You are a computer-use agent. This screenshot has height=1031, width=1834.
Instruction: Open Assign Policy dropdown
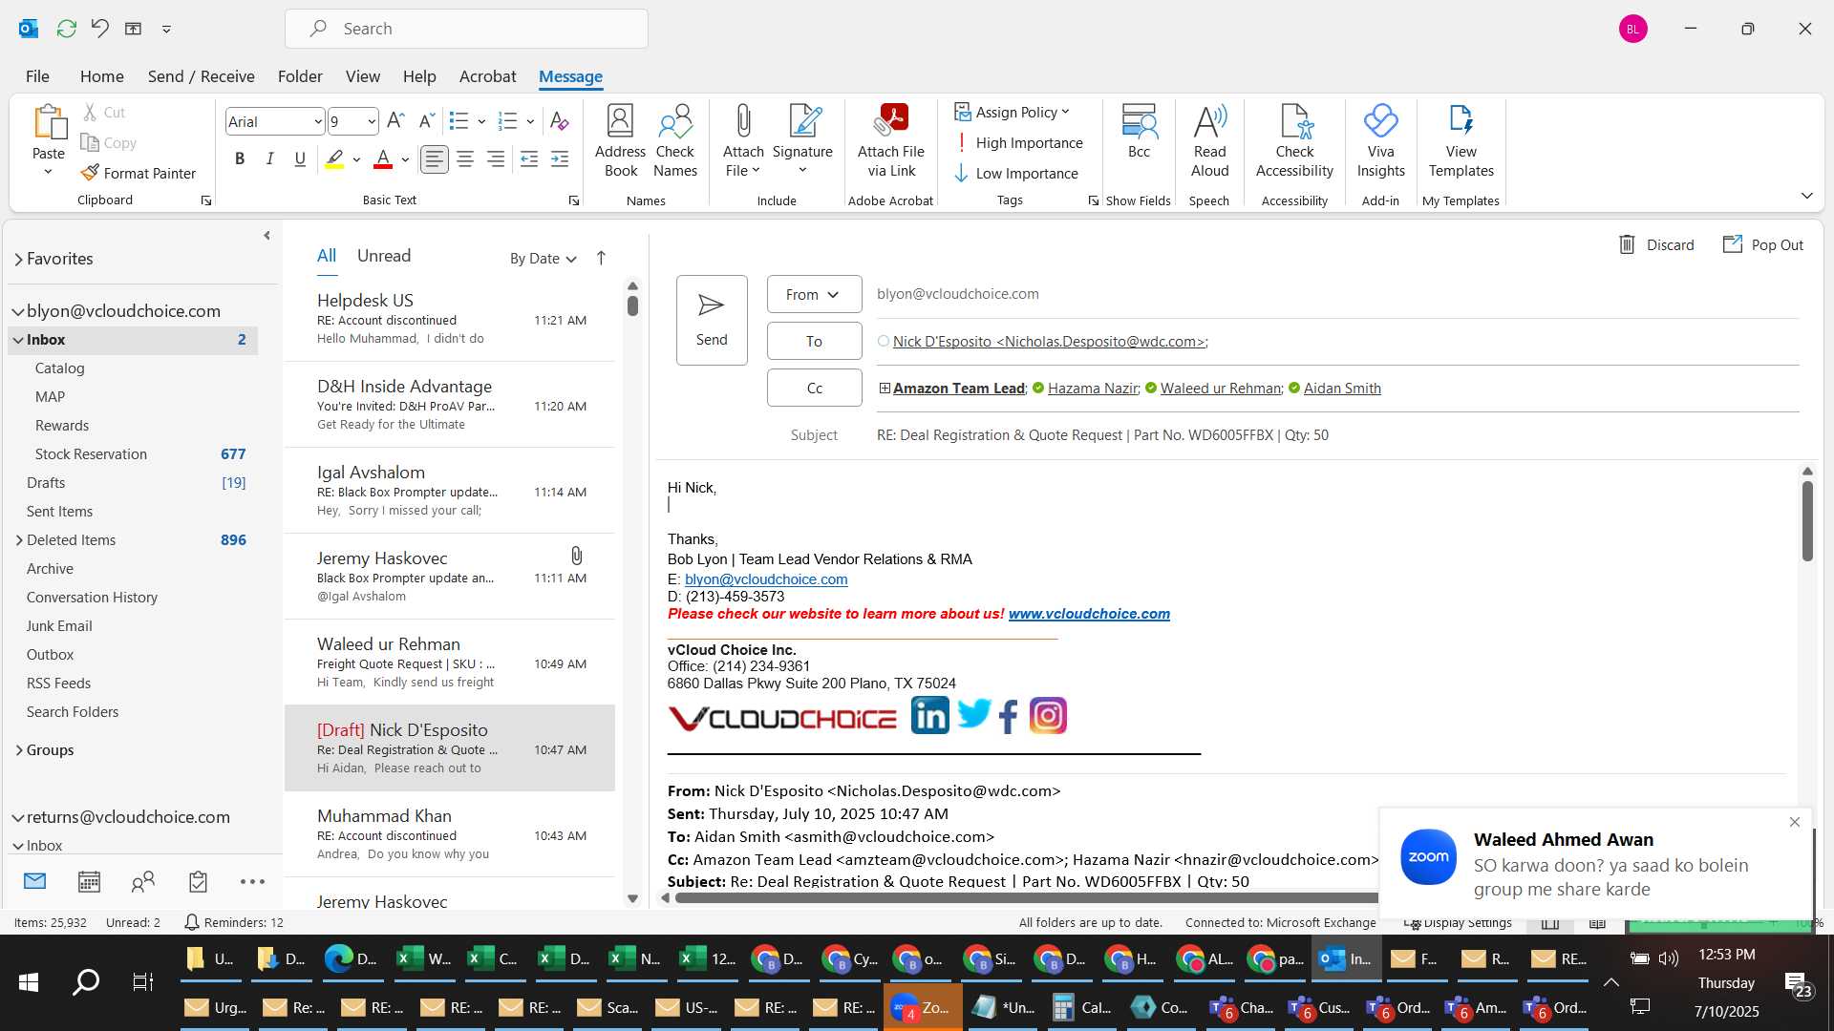(1012, 113)
